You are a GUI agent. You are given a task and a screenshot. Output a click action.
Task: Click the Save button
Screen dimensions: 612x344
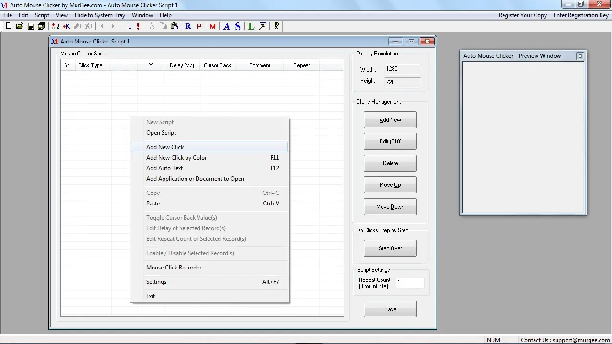(x=390, y=309)
